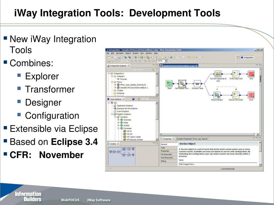Open the File menu
274x205 pixels.
coord(108,53)
